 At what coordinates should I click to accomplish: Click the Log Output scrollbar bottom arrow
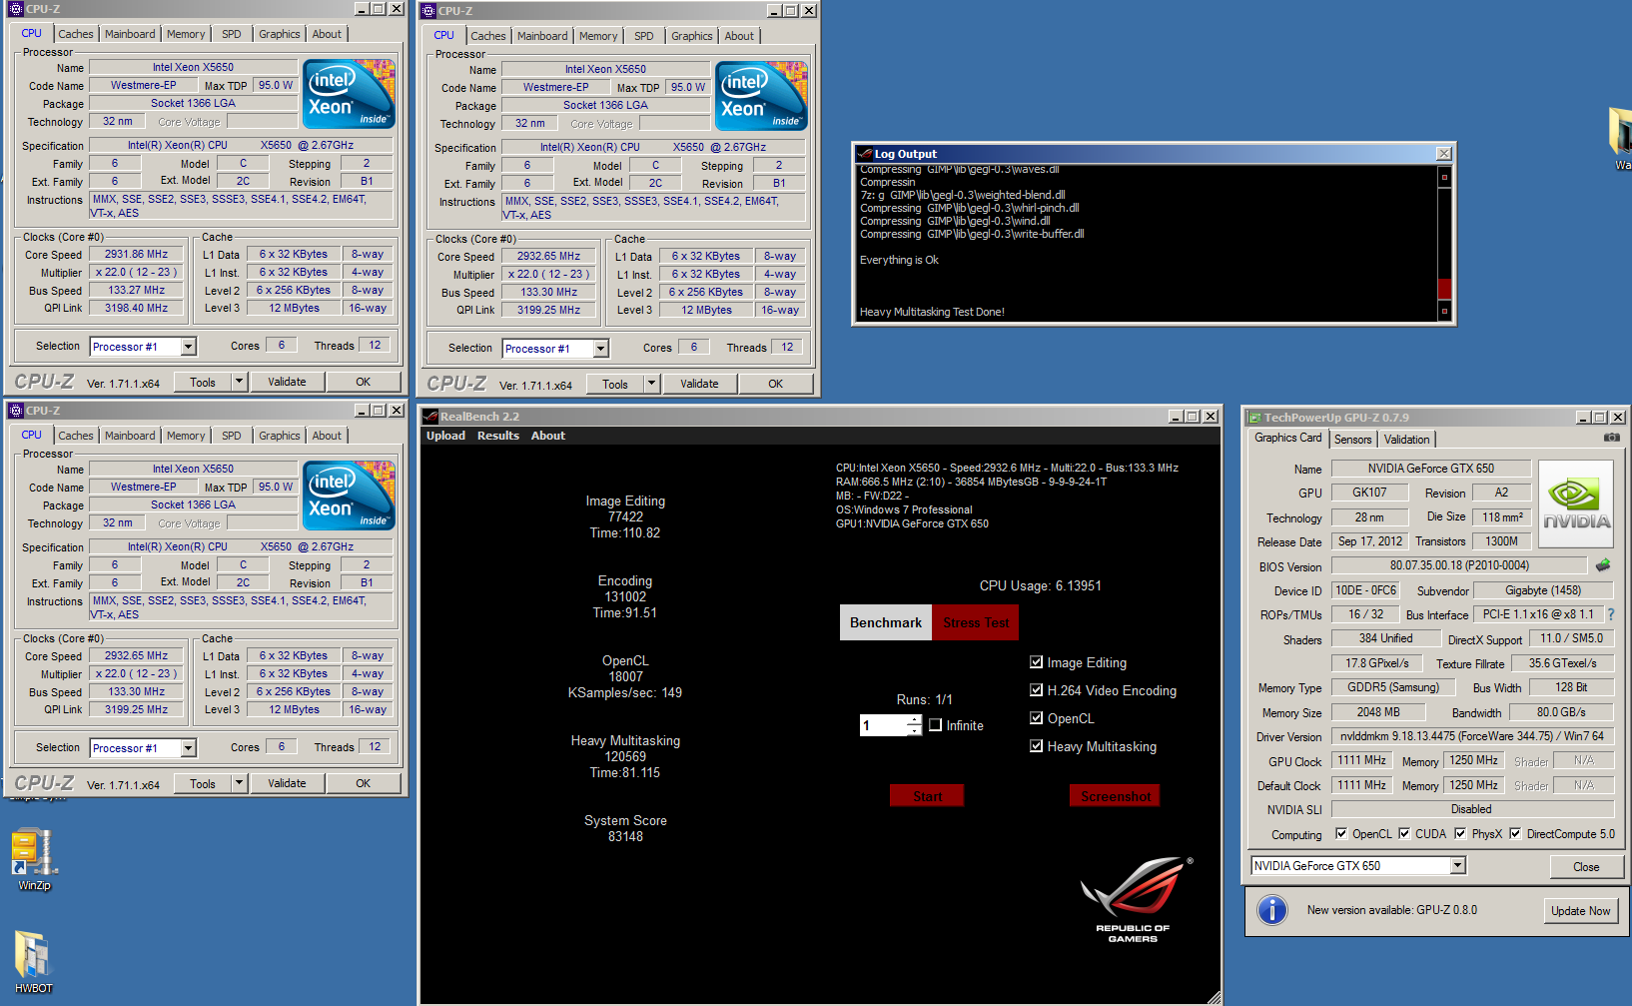[1443, 312]
